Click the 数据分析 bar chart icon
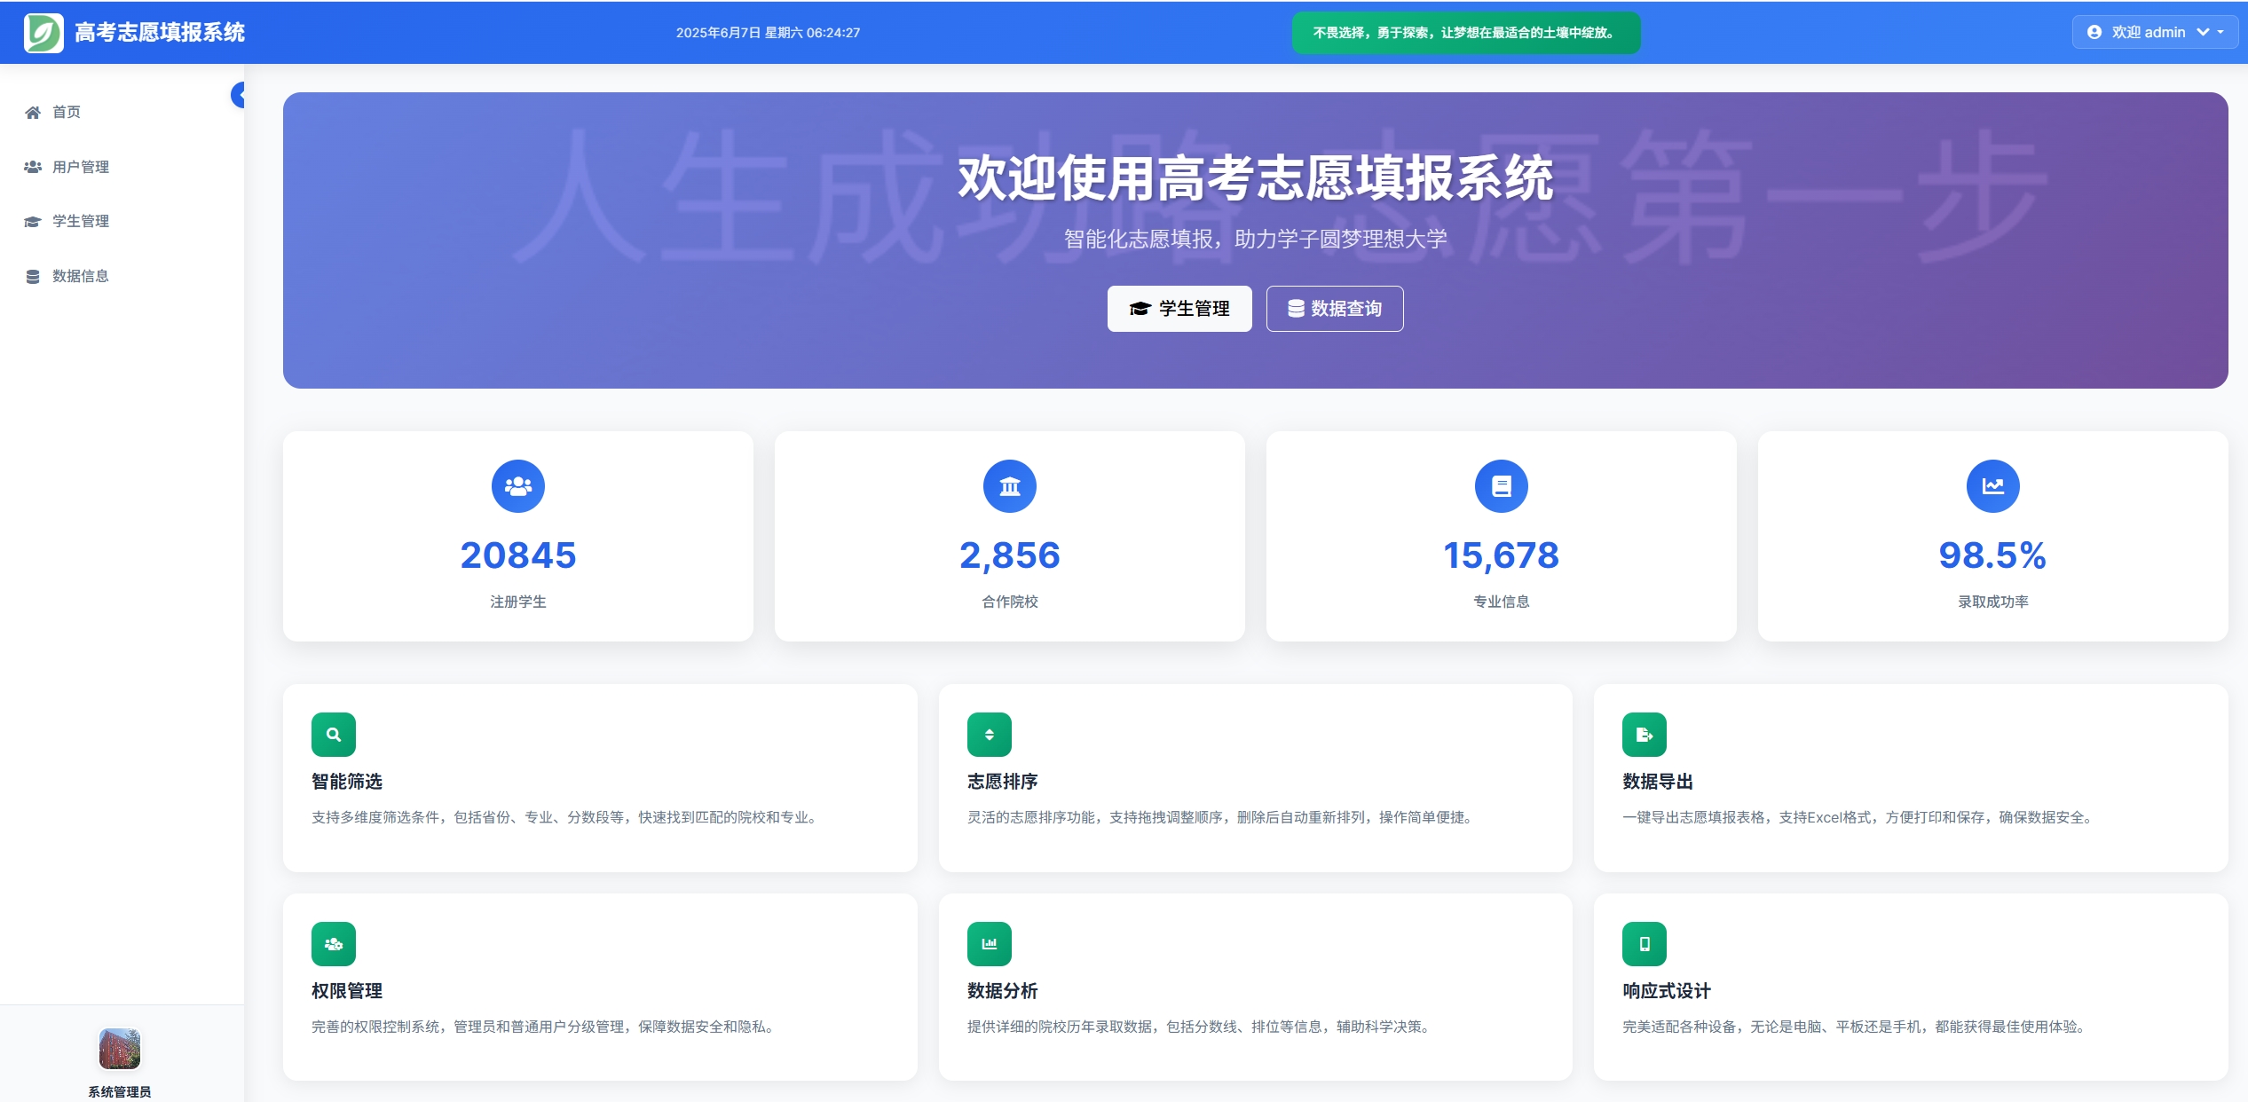This screenshot has height=1102, width=2248. tap(989, 944)
